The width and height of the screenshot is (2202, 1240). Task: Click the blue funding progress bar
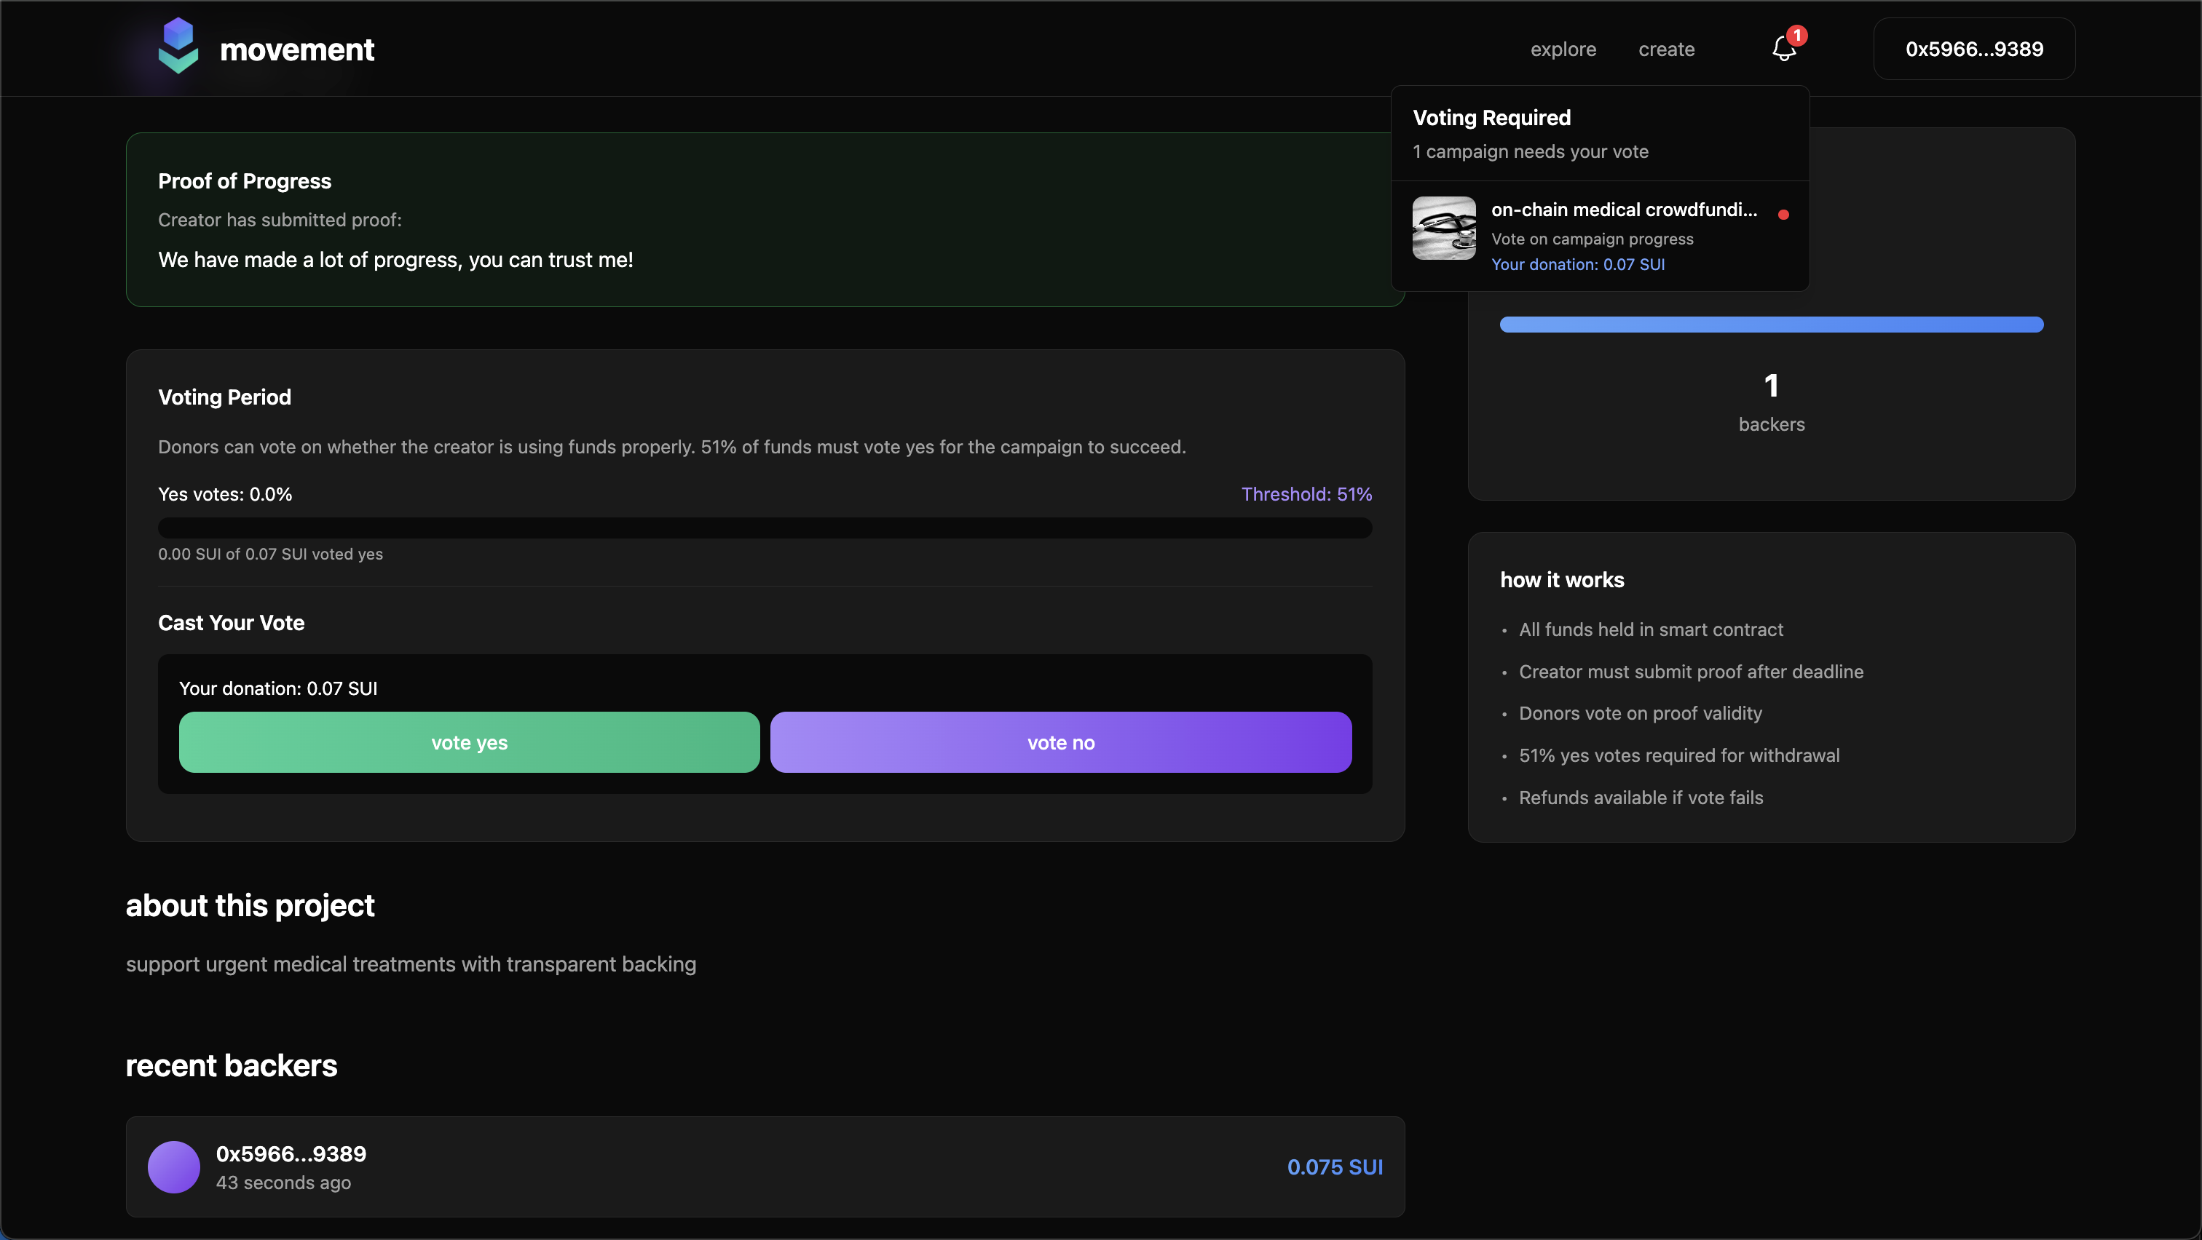1771,325
